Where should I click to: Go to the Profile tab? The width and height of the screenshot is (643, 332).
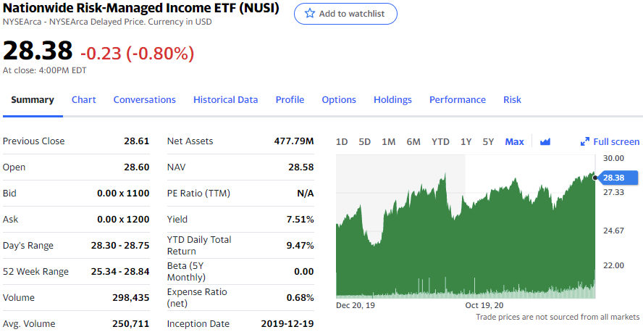coord(290,100)
